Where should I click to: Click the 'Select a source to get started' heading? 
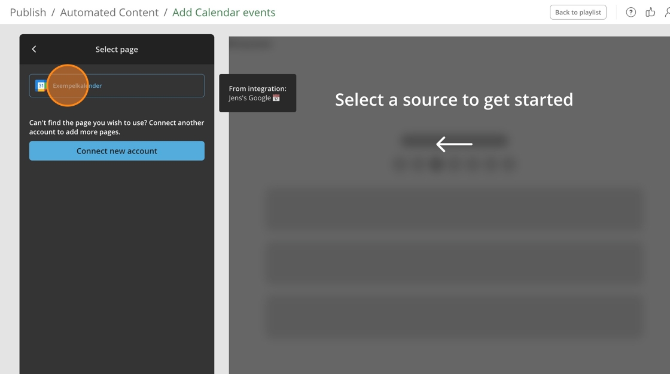[x=454, y=100]
